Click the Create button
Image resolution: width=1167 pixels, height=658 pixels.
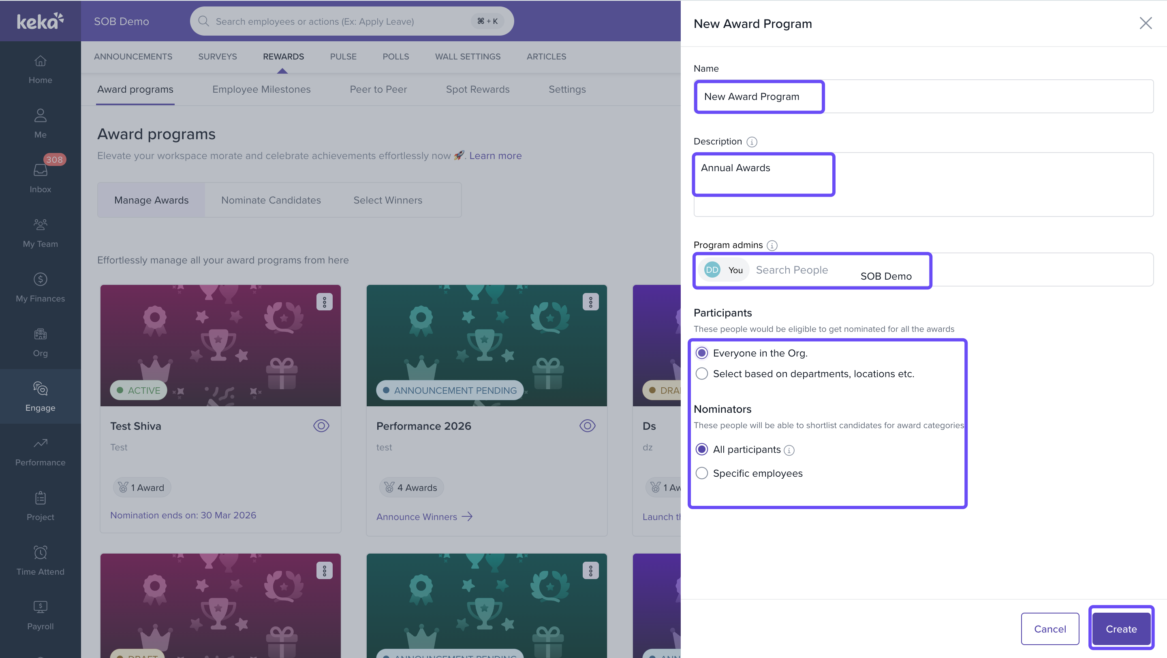(1121, 629)
